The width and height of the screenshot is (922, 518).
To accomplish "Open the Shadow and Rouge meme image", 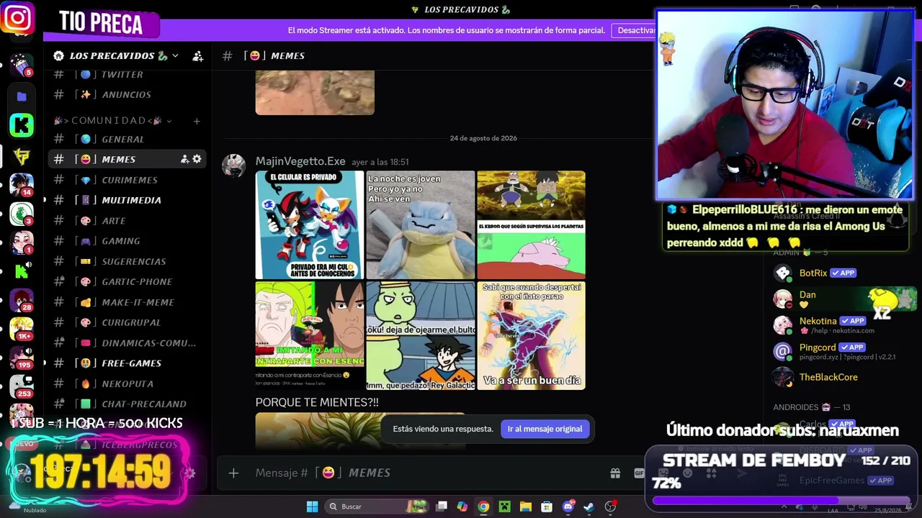I will (x=310, y=225).
